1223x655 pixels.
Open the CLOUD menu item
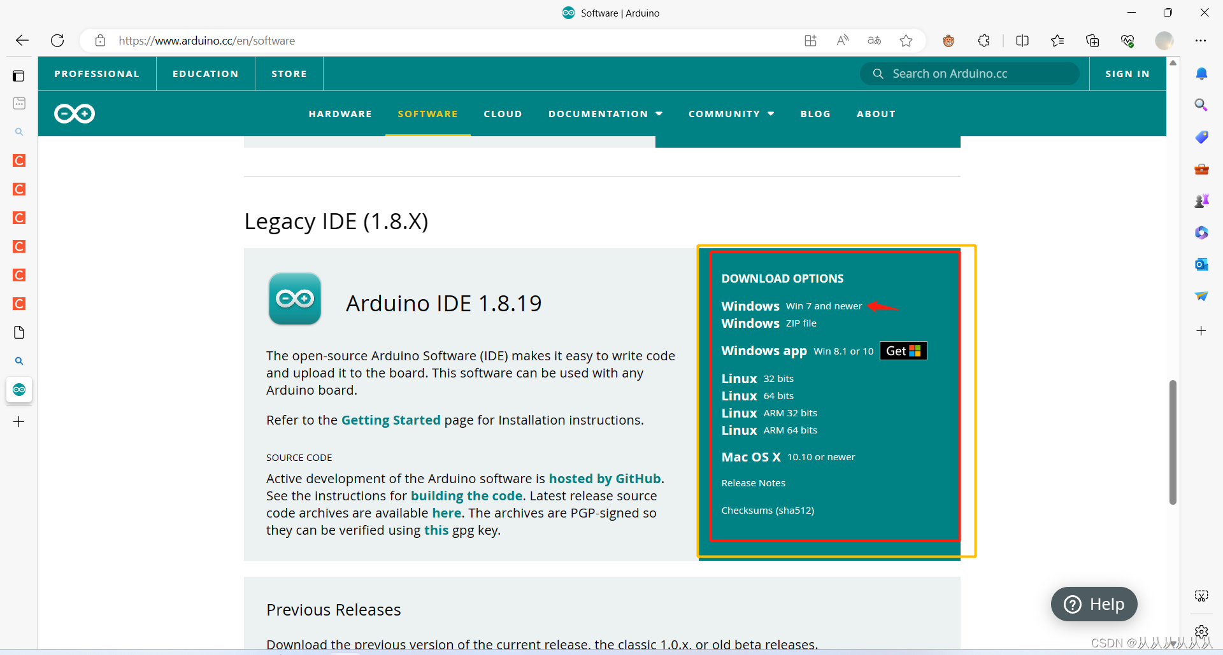click(x=503, y=113)
